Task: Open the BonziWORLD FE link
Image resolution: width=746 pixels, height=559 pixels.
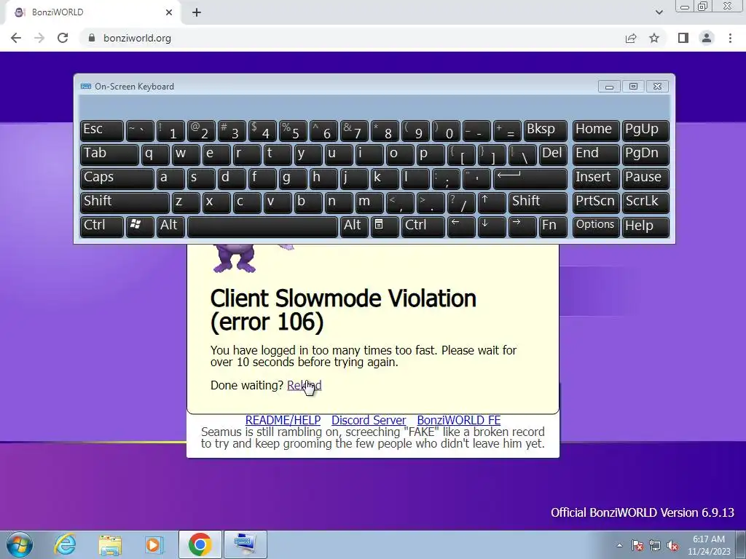Action: point(459,420)
